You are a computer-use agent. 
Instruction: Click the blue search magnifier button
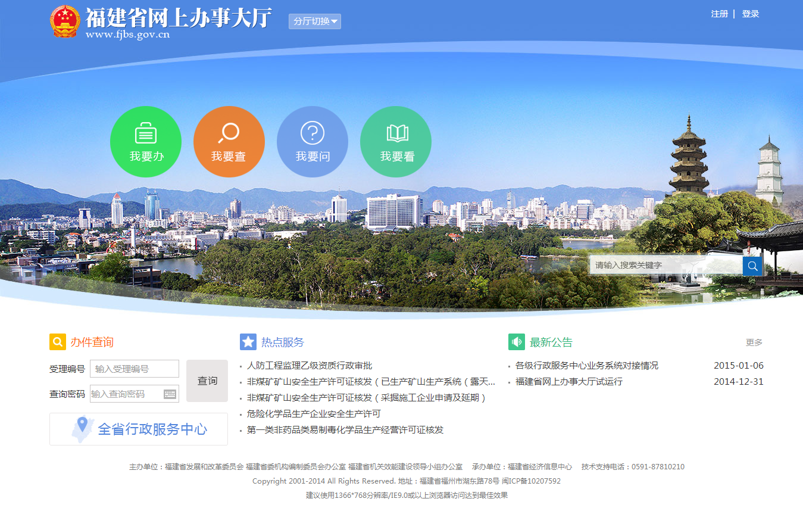click(x=752, y=266)
